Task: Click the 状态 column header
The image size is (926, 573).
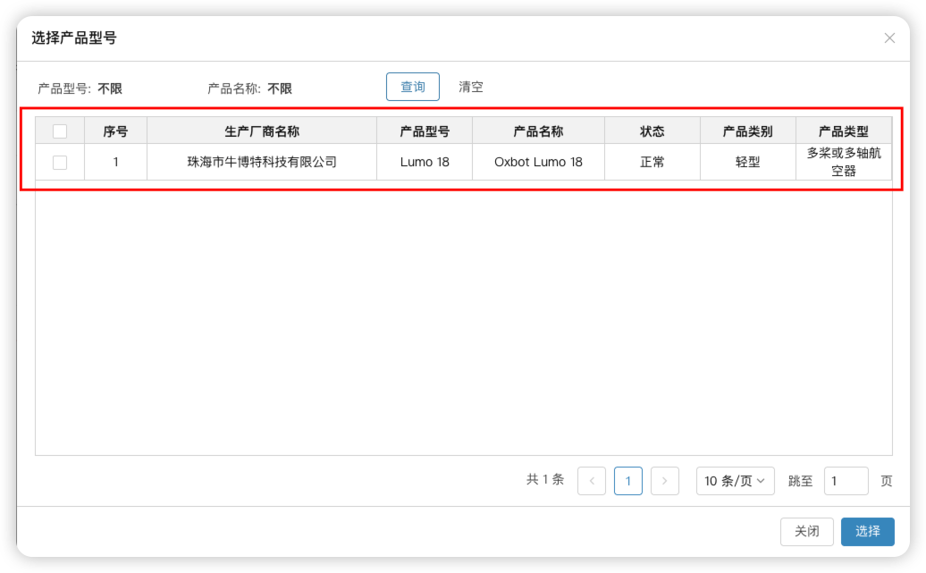Action: pos(652,131)
